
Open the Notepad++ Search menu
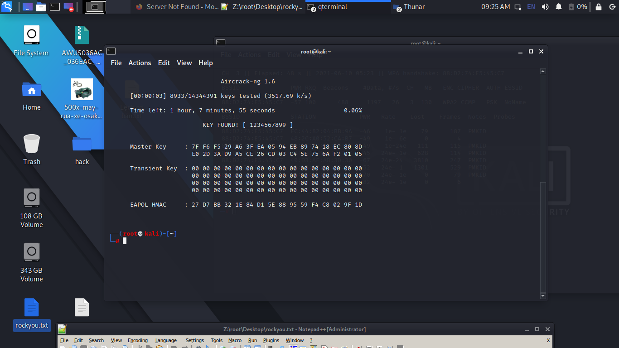(x=96, y=340)
